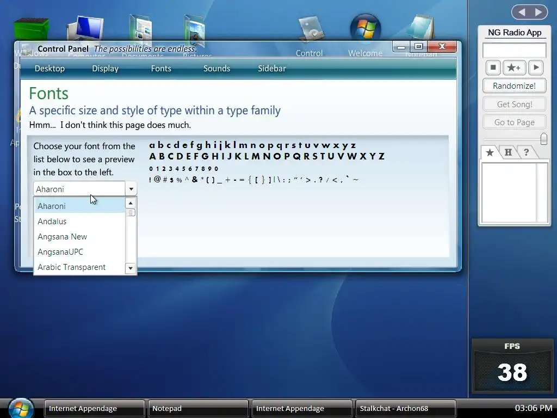Click the NG Radio App text input field
Screen dimensions: 557x418
[x=514, y=50]
